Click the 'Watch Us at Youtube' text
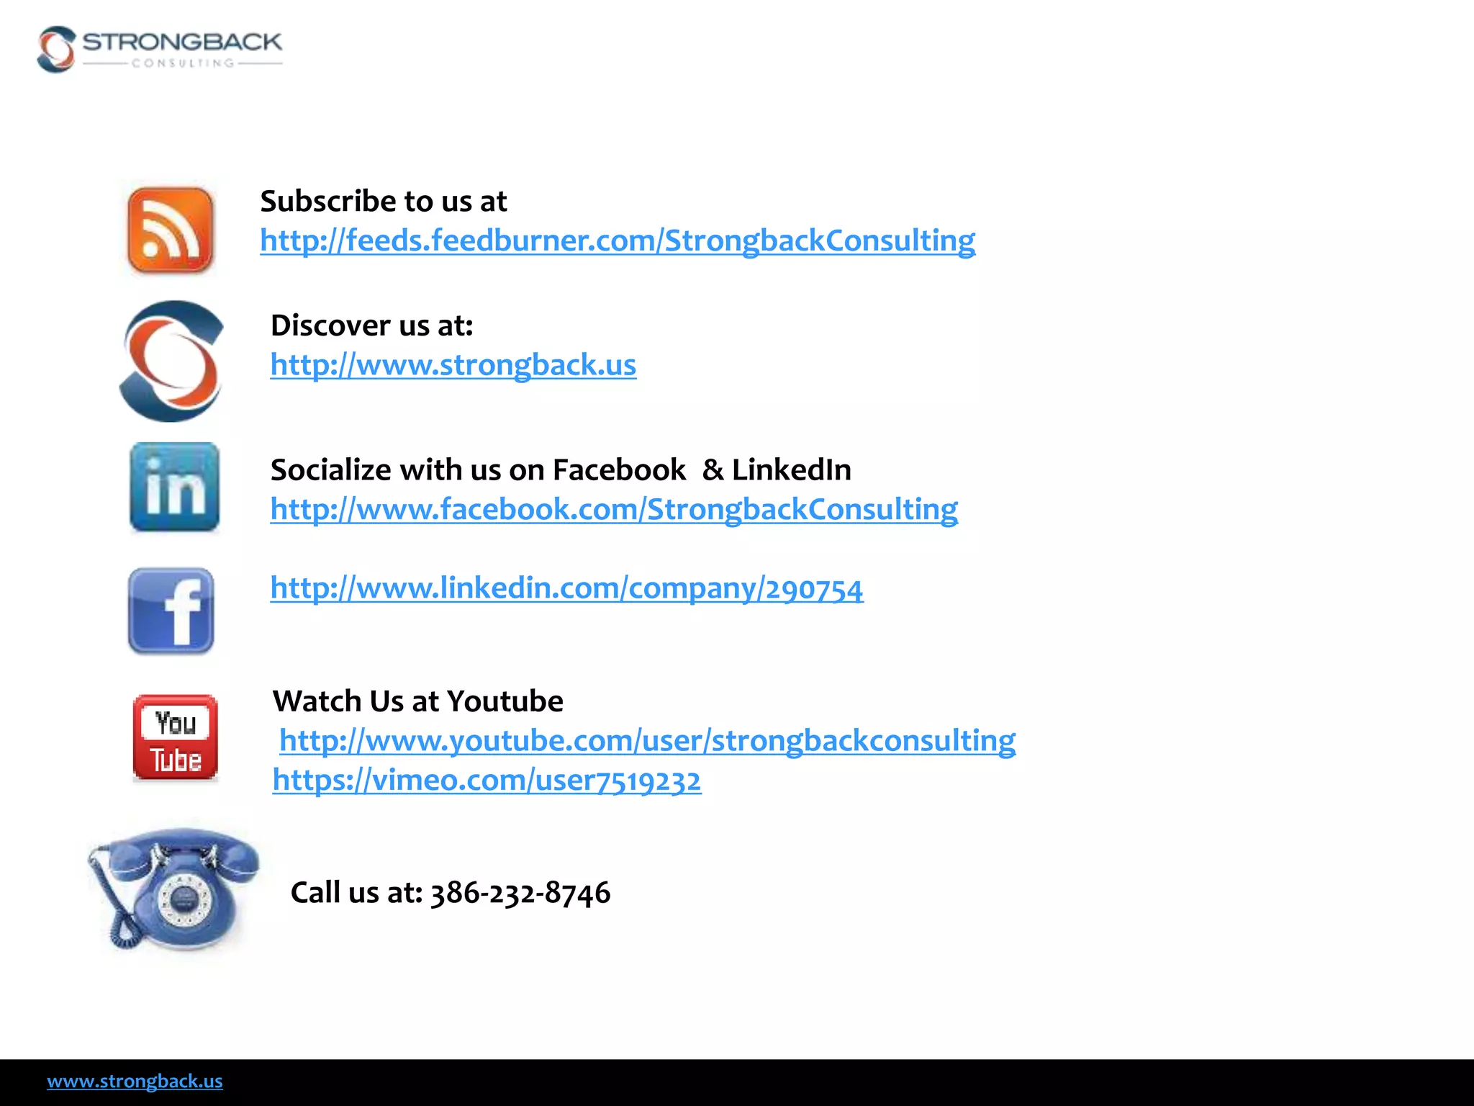The height and width of the screenshot is (1106, 1474). click(418, 701)
